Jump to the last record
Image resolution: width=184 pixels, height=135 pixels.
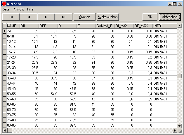point(64,17)
